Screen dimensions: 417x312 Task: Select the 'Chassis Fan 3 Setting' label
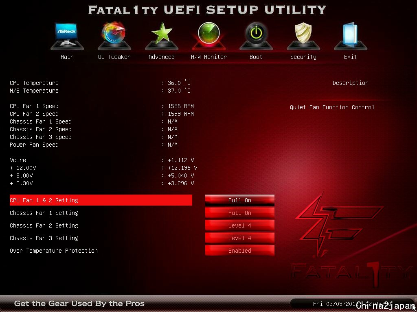[x=44, y=238]
